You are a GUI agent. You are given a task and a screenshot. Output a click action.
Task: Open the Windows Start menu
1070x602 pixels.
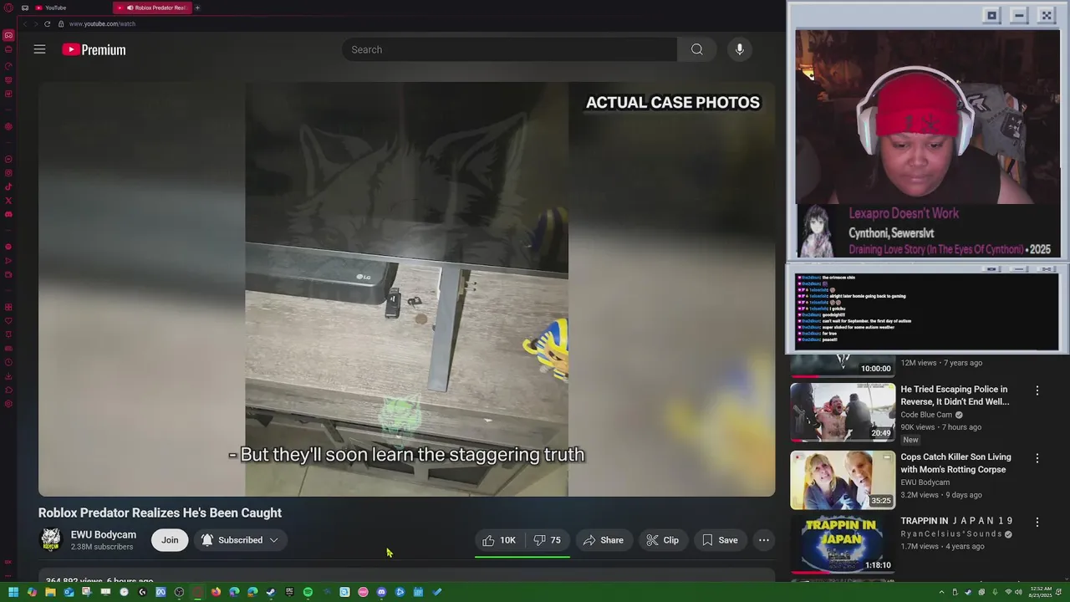pos(13,592)
